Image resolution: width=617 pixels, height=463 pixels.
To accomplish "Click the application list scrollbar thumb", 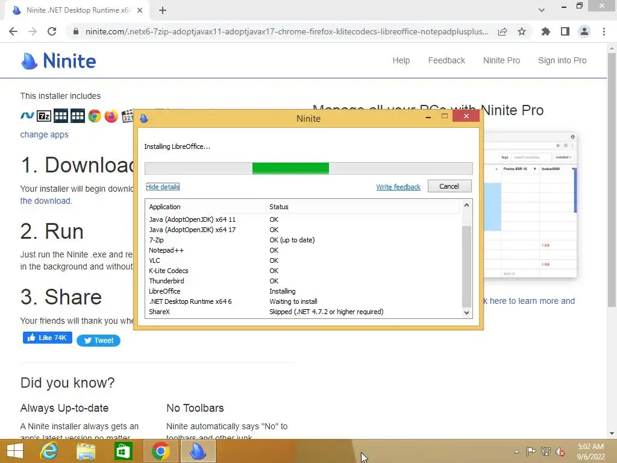I will tap(467, 266).
